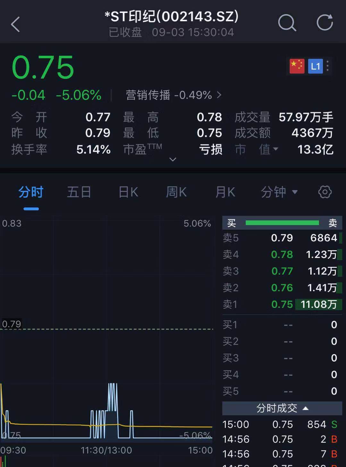Tap the previous-close 0.79 chart label
The height and width of the screenshot is (467, 346).
(x=12, y=324)
